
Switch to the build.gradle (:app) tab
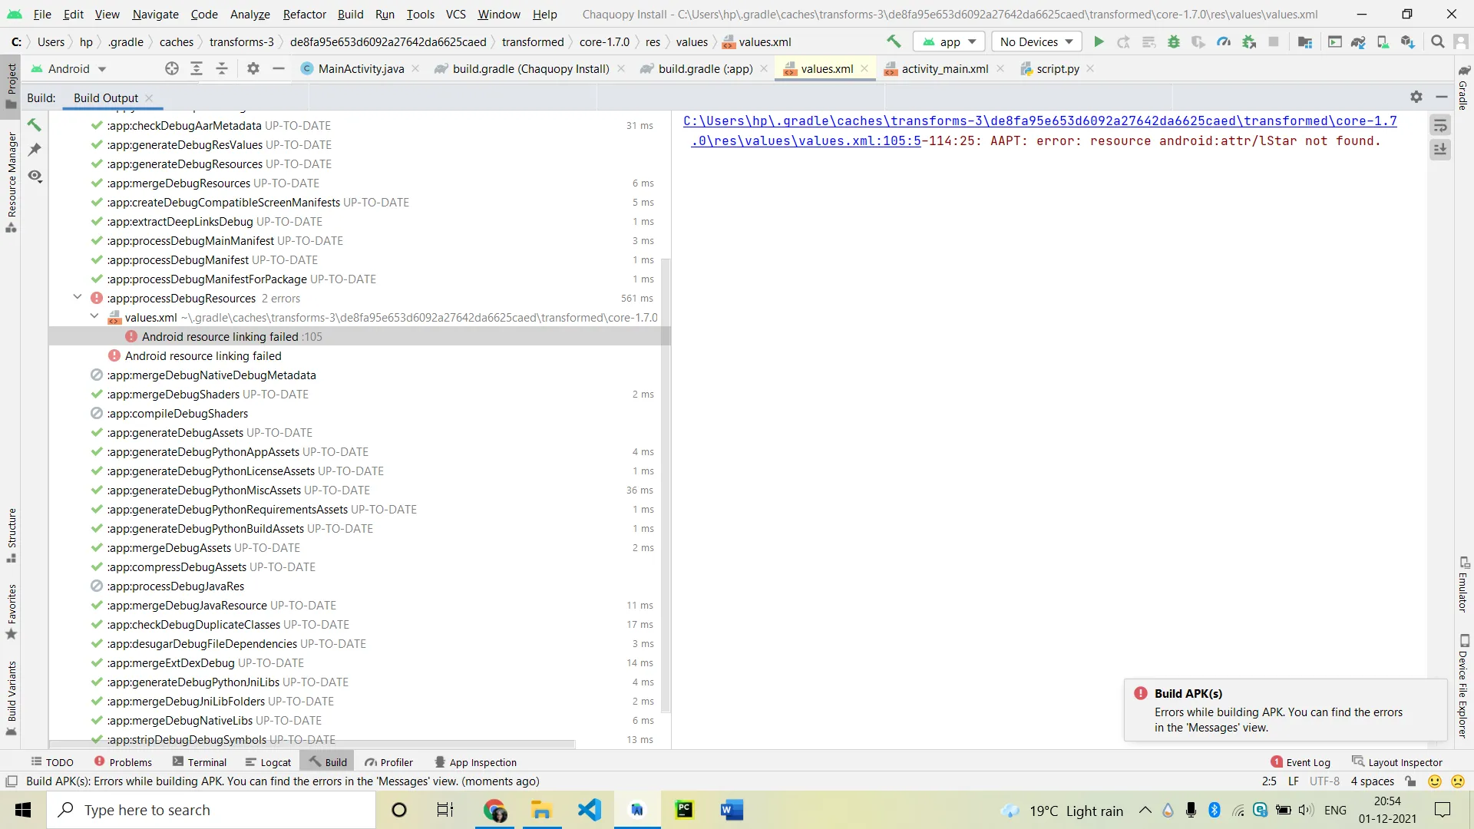click(705, 69)
